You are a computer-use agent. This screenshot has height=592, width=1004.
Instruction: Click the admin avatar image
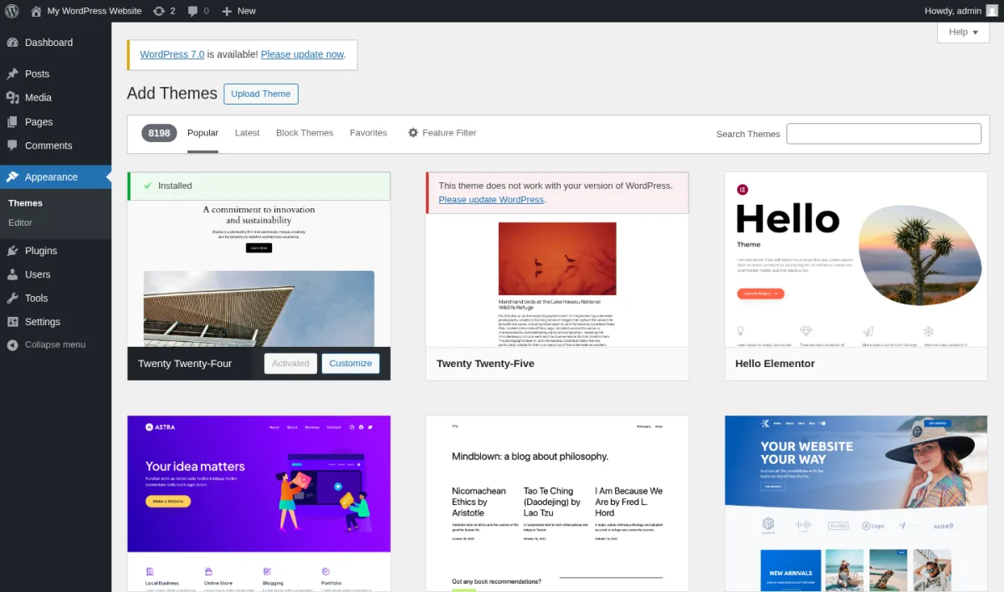(x=991, y=11)
